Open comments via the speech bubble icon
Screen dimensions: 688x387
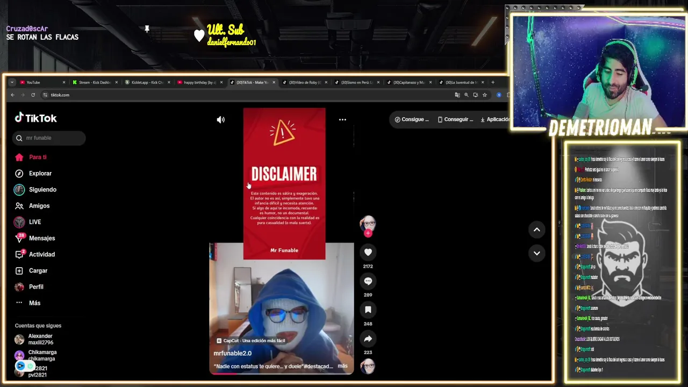(368, 281)
